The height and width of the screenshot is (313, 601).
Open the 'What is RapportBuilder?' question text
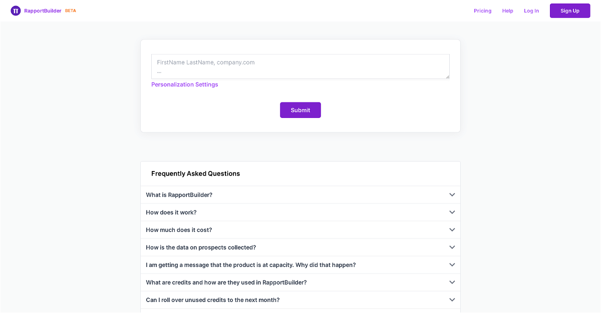179,195
